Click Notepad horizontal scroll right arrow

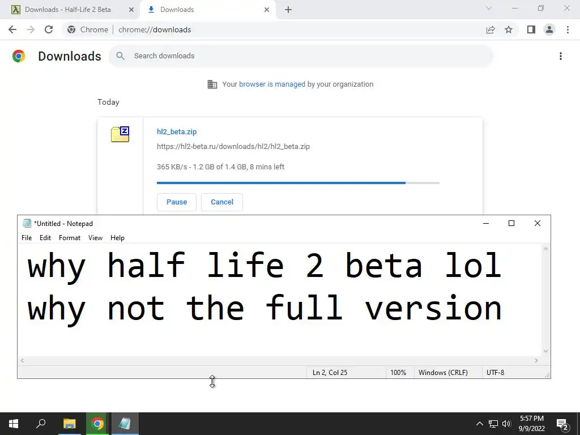536,360
